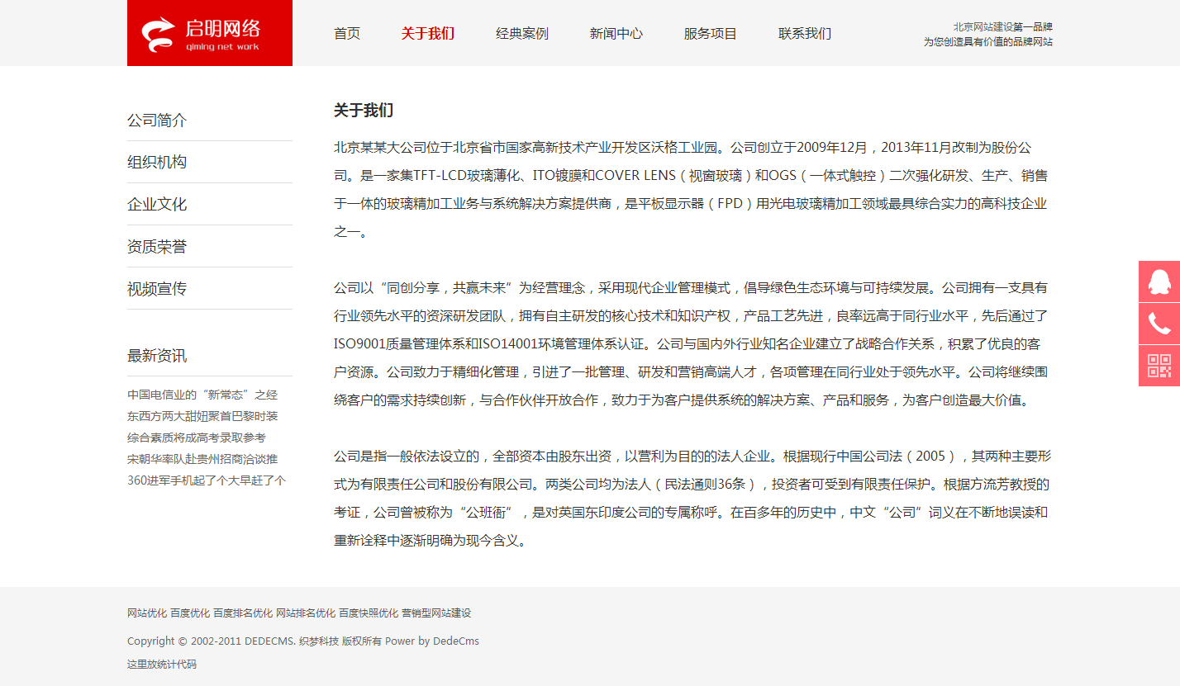
Task: Open 营销型网站建设 footer link
Action: tap(436, 613)
